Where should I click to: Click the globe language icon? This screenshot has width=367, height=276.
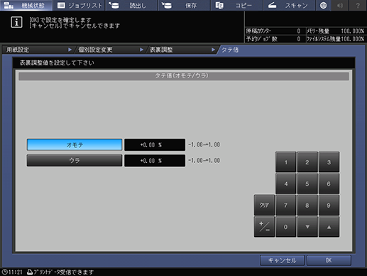323,5
